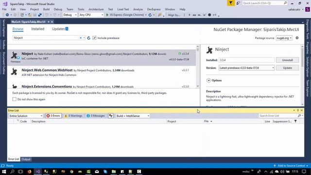Open Firefox from the taskbar
Screen dimensions: 311x175
(x=29, y=172)
